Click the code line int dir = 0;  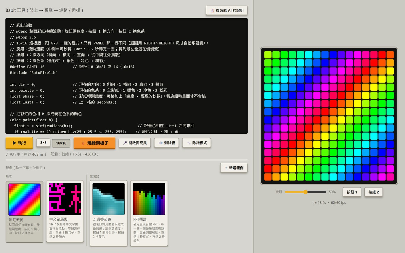[x=23, y=85]
